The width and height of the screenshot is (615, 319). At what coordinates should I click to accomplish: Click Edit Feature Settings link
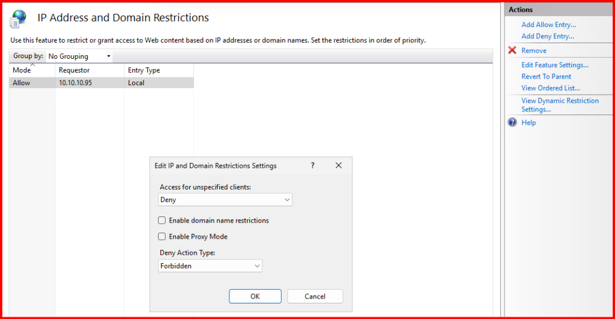click(x=554, y=65)
